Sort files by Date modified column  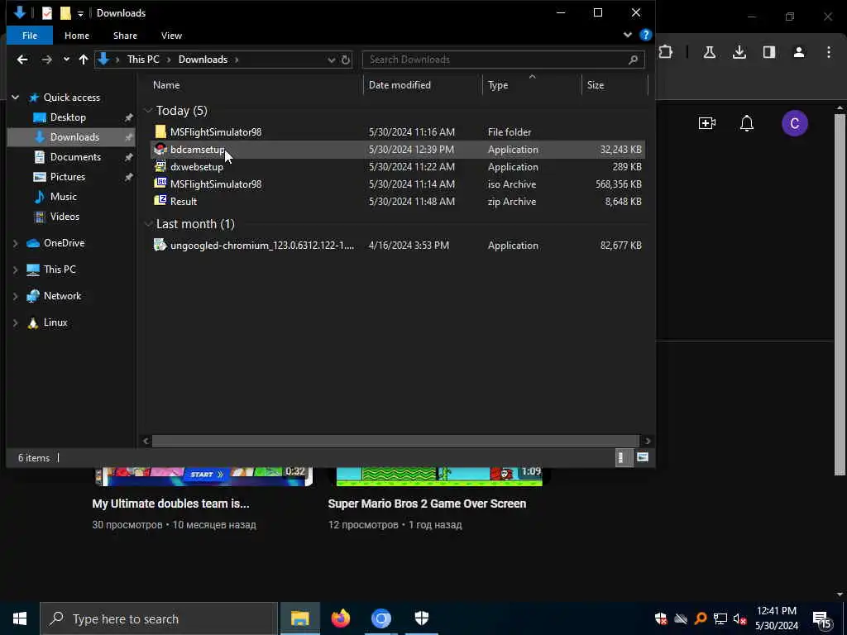pyautogui.click(x=400, y=85)
